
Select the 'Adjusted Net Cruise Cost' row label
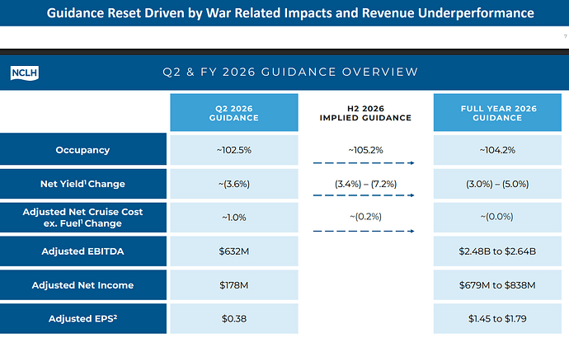[83, 218]
